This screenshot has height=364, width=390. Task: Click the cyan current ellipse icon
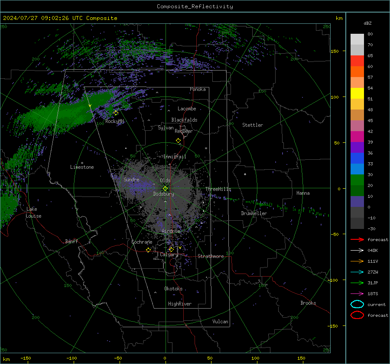click(x=357, y=304)
